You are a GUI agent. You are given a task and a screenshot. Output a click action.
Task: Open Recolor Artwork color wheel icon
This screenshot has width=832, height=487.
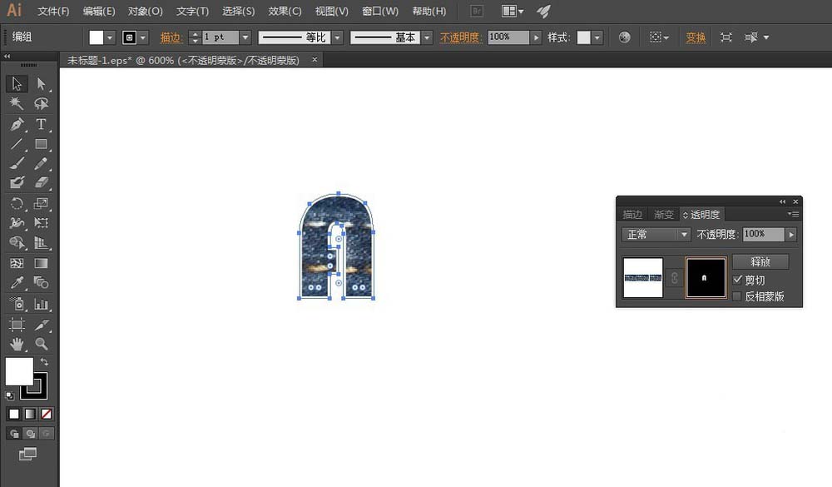(x=625, y=37)
